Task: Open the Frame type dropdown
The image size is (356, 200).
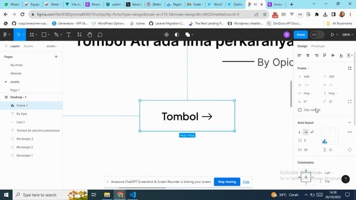Action: pyautogui.click(x=303, y=68)
